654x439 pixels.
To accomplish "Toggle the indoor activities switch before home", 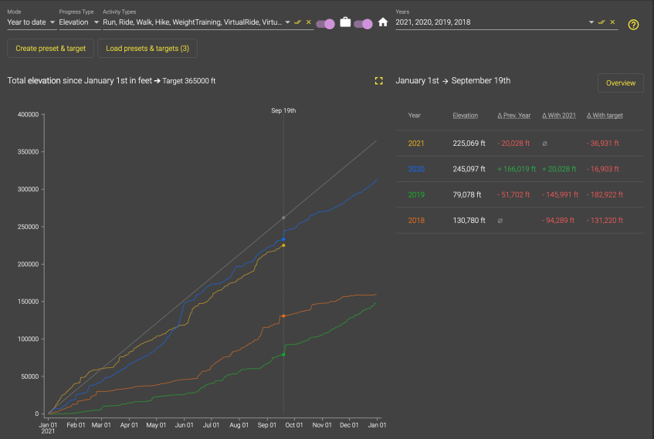I will tap(363, 23).
